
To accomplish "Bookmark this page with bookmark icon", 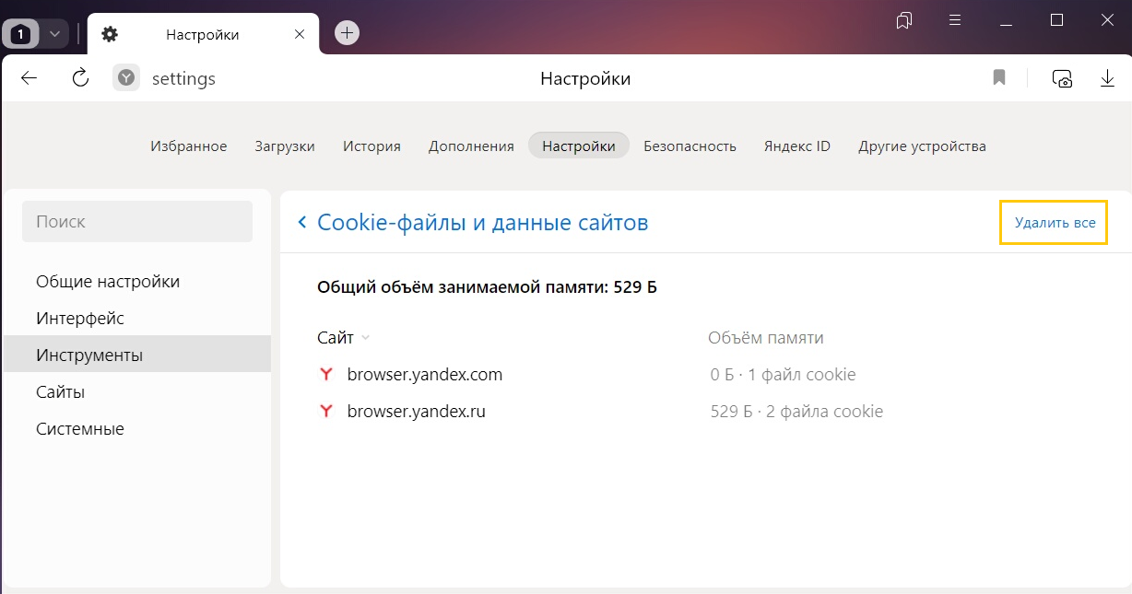I will (x=999, y=79).
